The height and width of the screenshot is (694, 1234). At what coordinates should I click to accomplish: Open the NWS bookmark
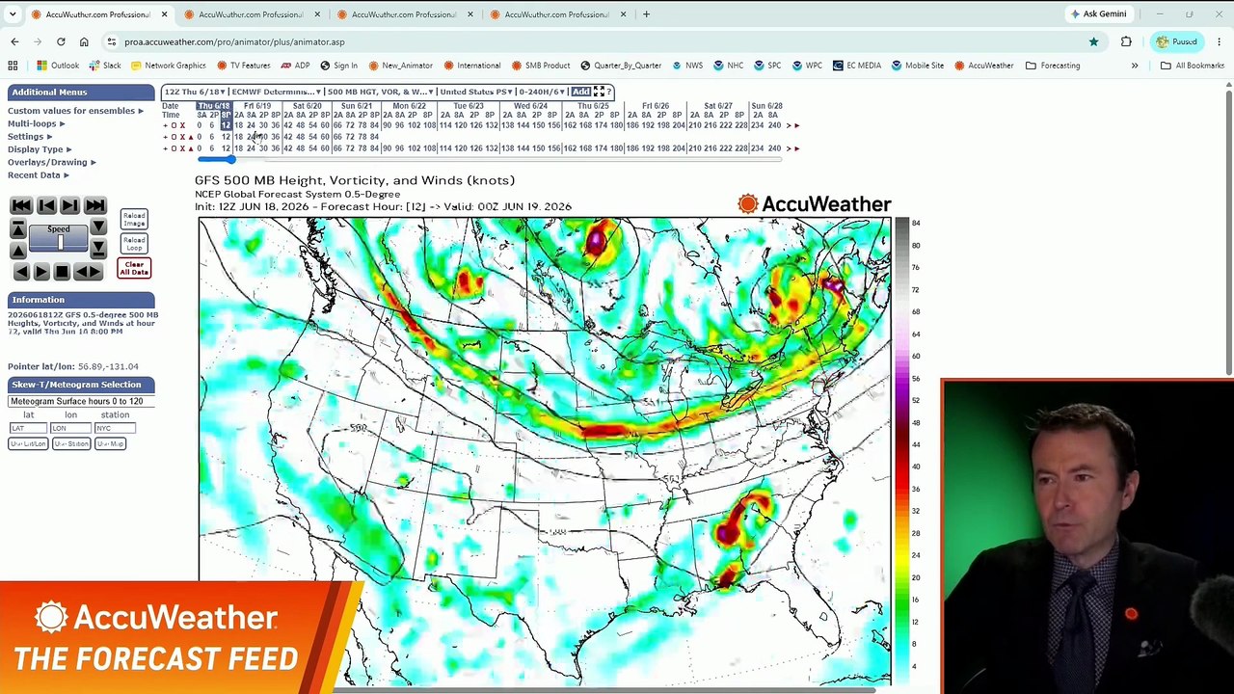686,66
